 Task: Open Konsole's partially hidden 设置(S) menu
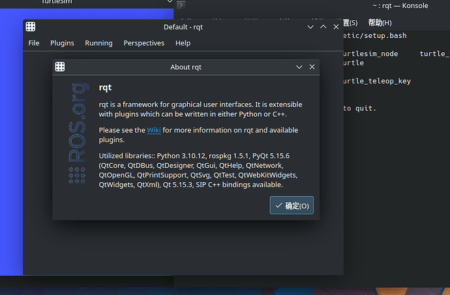[x=350, y=23]
